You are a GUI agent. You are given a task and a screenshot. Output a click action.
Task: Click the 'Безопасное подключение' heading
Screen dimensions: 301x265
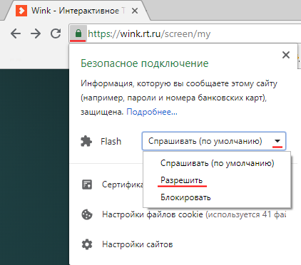pyautogui.click(x=145, y=63)
